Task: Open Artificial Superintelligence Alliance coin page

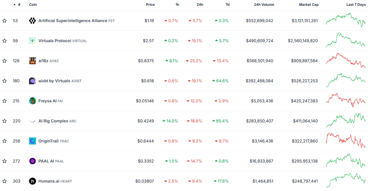Action: [77, 21]
